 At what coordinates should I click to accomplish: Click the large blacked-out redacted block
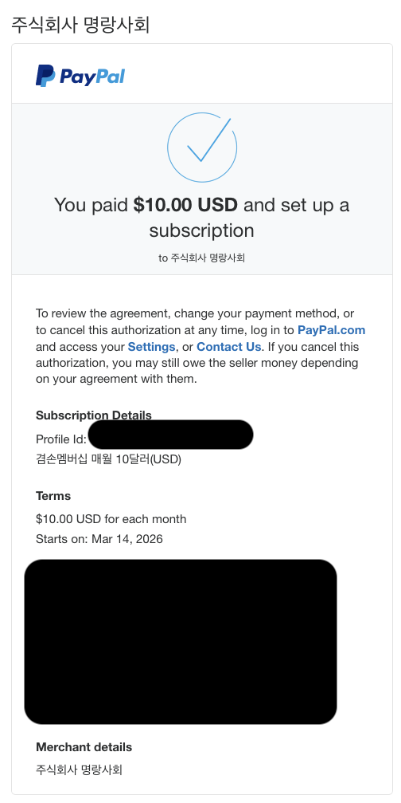coord(181,642)
